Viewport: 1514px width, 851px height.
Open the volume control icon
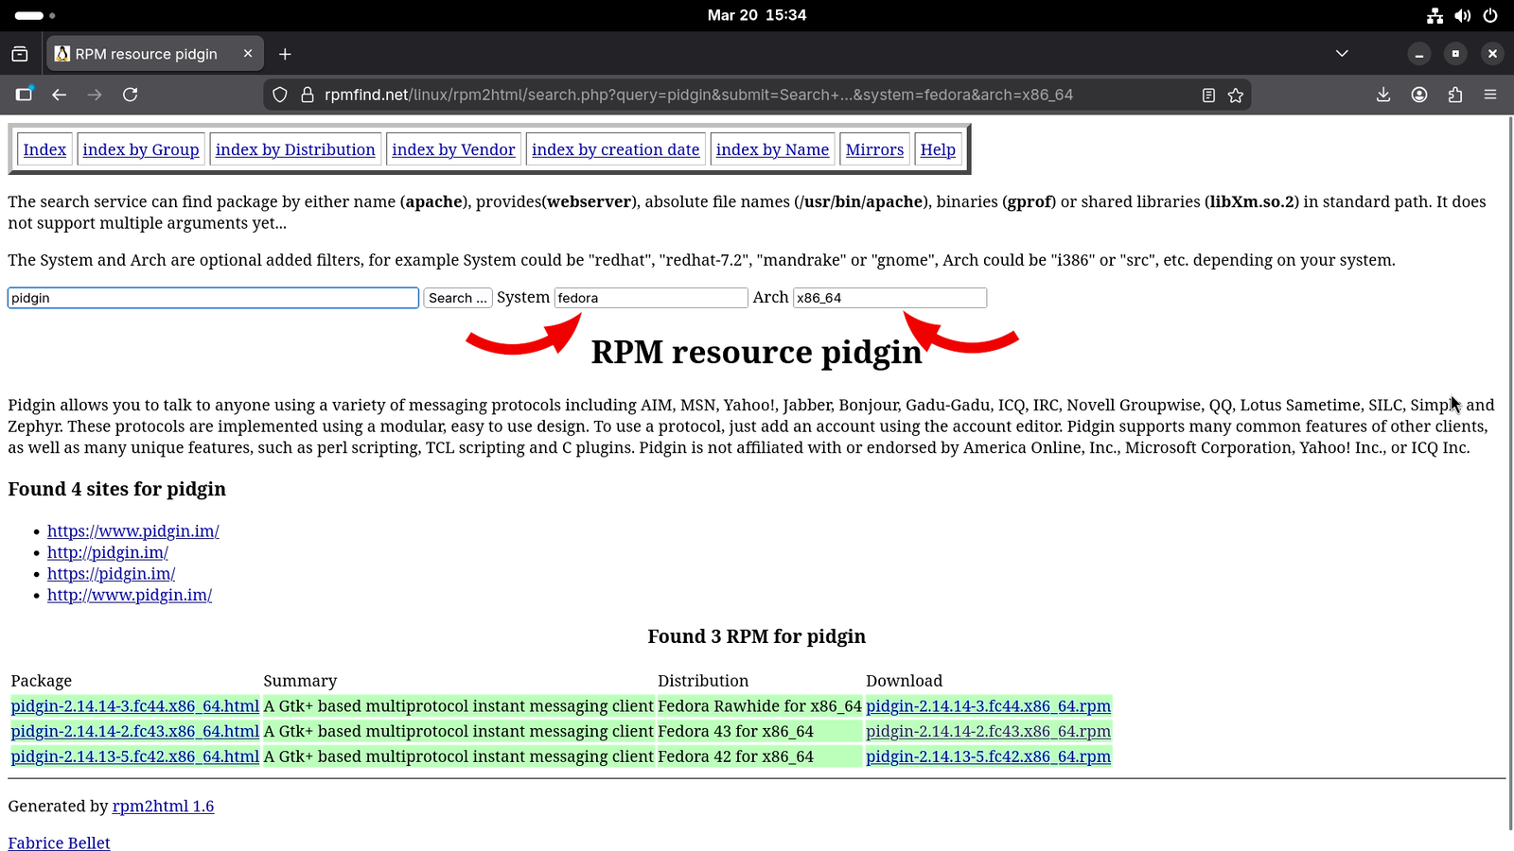pyautogui.click(x=1463, y=15)
